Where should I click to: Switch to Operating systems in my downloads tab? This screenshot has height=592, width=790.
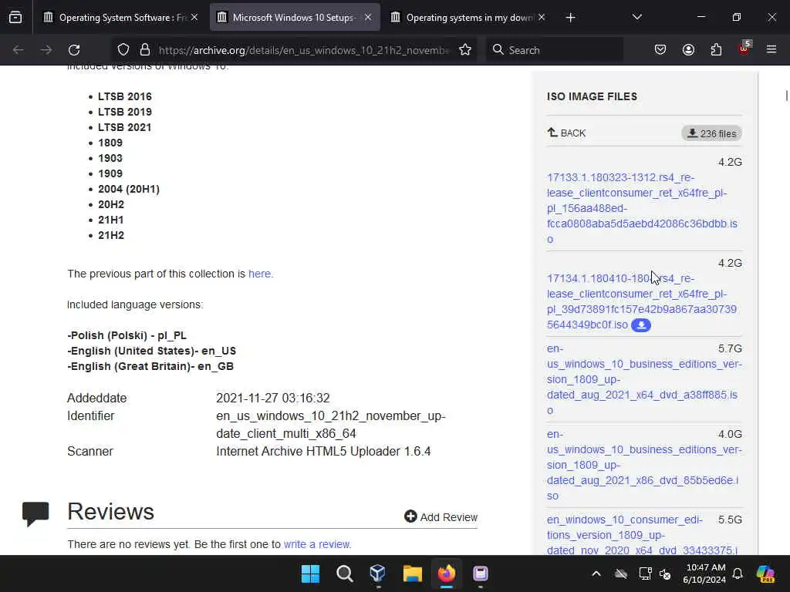[468, 18]
